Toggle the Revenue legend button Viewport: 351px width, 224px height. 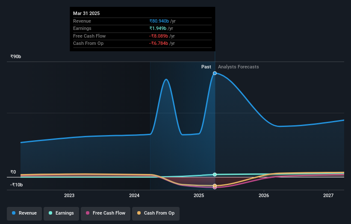tap(24, 213)
